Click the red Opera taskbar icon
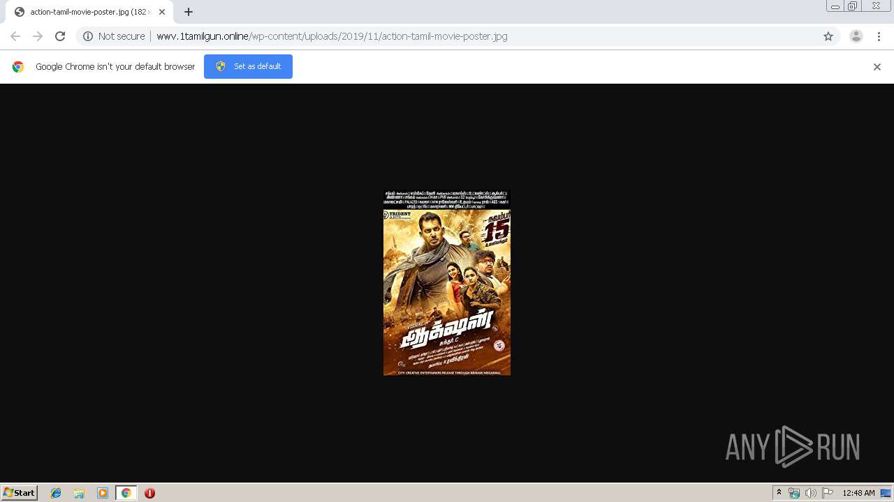Screen dimensions: 894x502 (x=149, y=493)
